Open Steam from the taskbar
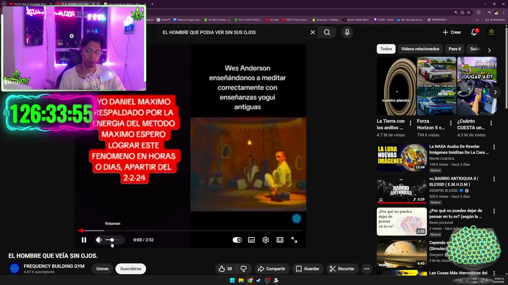This screenshot has width=508, height=285. (258, 280)
